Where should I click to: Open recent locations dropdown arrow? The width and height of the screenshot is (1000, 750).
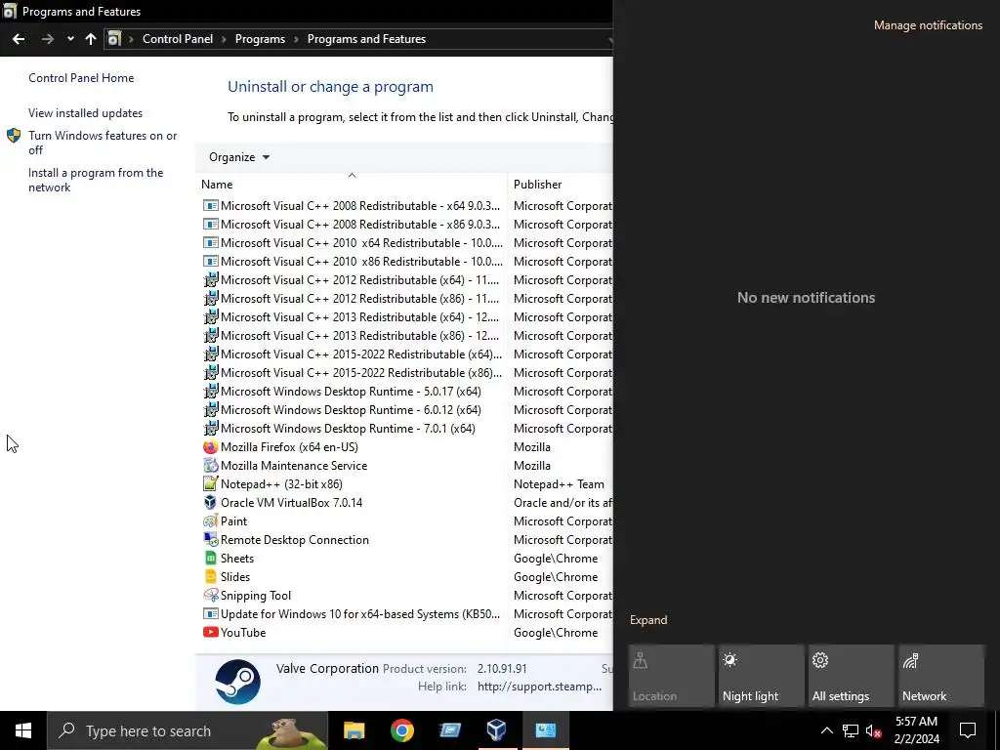pyautogui.click(x=70, y=39)
